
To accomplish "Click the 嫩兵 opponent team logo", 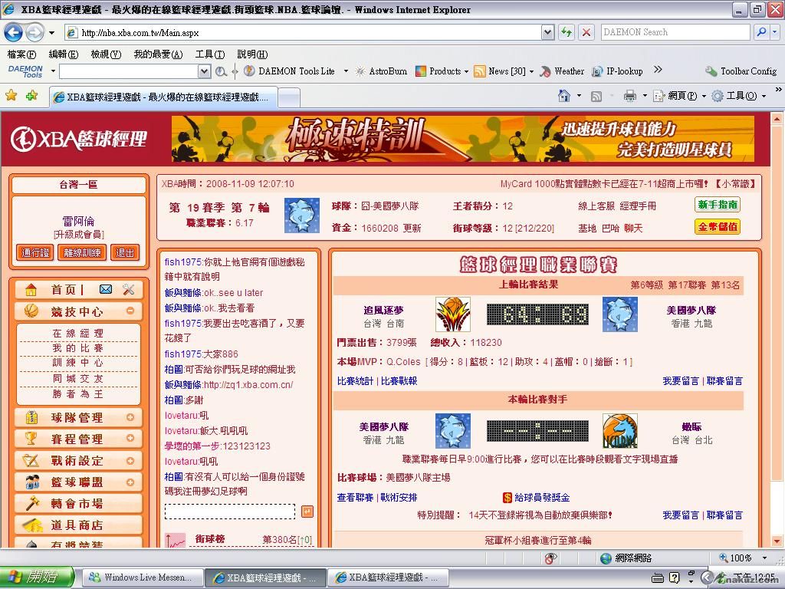I will [619, 431].
